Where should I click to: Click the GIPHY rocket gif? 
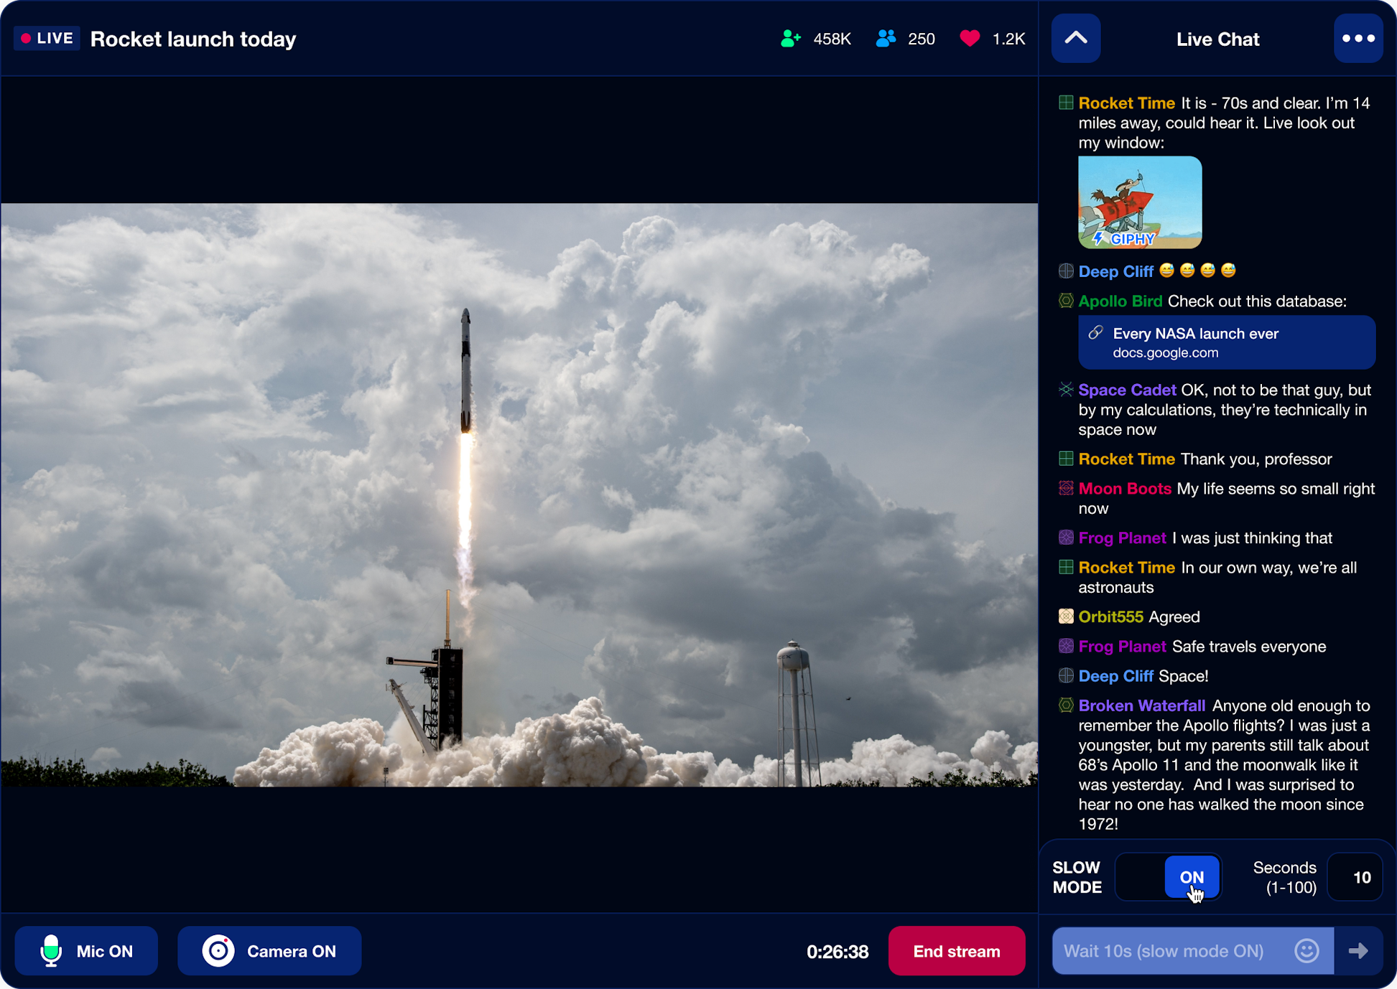click(1139, 202)
